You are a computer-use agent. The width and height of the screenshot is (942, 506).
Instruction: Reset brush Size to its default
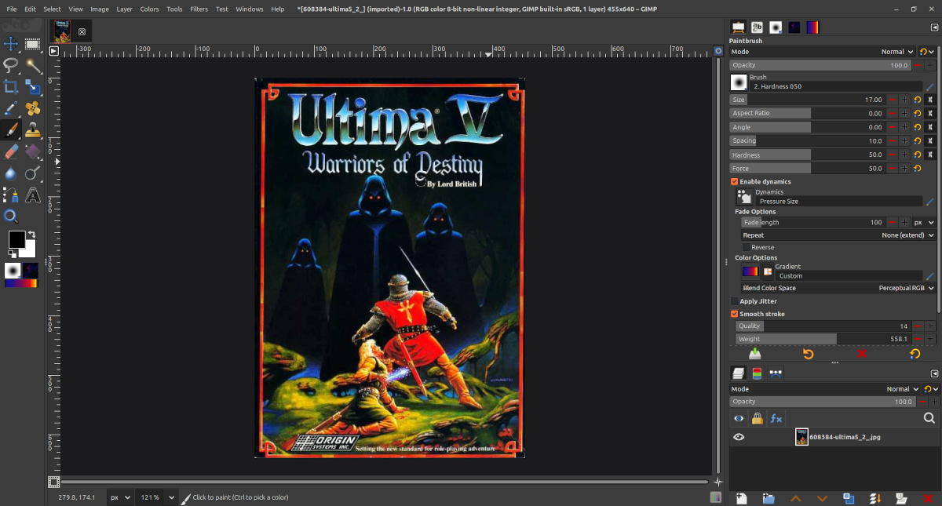coord(917,100)
